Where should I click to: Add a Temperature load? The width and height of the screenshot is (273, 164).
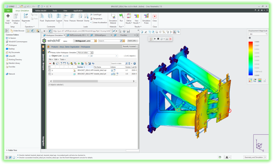(96, 19)
